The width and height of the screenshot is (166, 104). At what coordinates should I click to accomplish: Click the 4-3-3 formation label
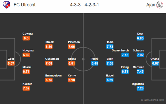coord(75,5)
